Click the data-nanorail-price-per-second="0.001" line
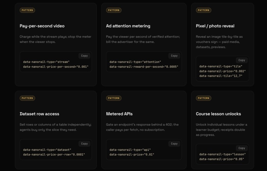The image size is (267, 171). (x=56, y=67)
